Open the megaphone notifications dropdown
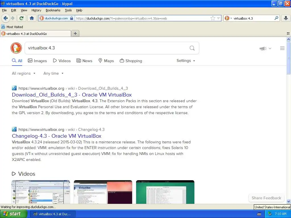Viewport: 291px width, 218px height. [x=265, y=48]
